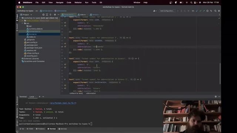Open the Problems tool window button
Screen dimensions: 237x133
point(40,129)
